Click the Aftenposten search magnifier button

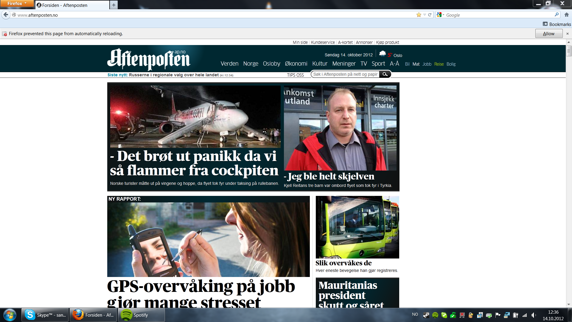coord(385,74)
